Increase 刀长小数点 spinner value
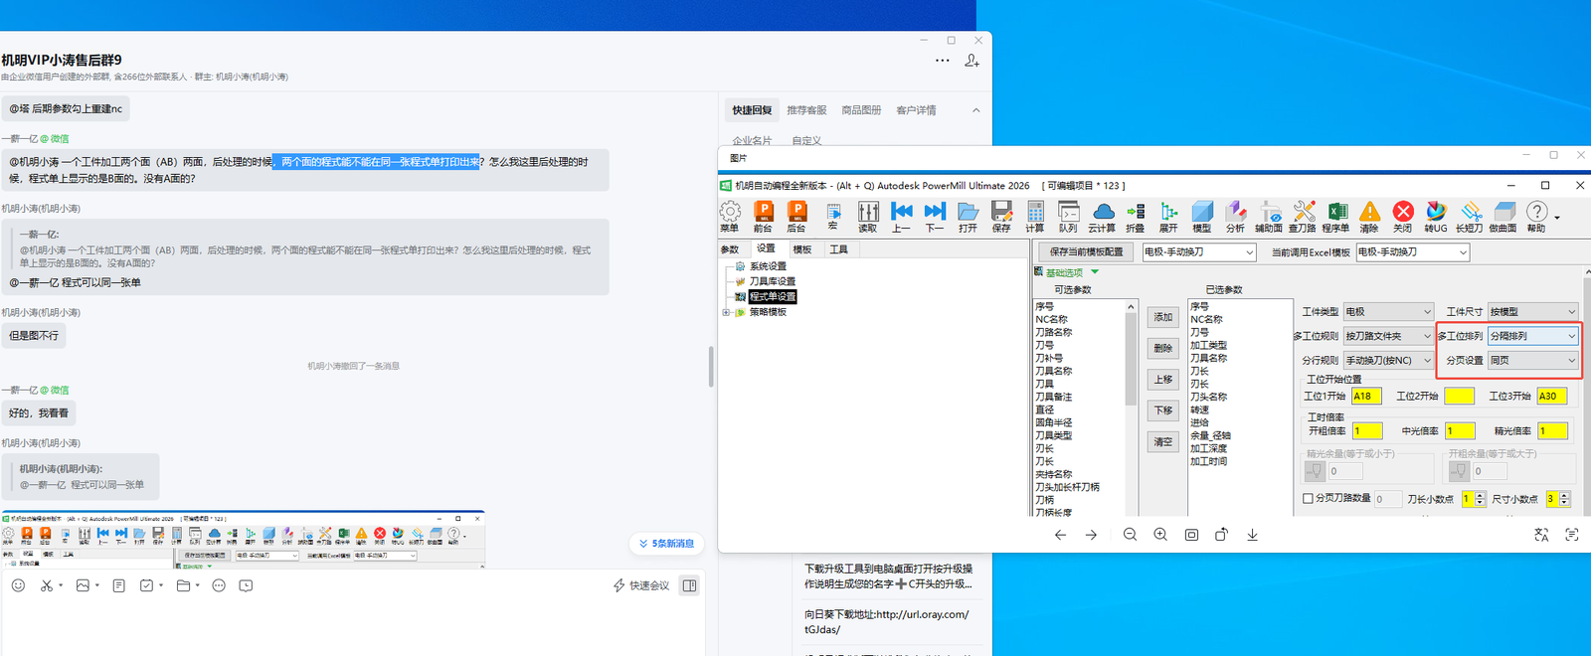This screenshot has width=1591, height=656. (x=1480, y=495)
